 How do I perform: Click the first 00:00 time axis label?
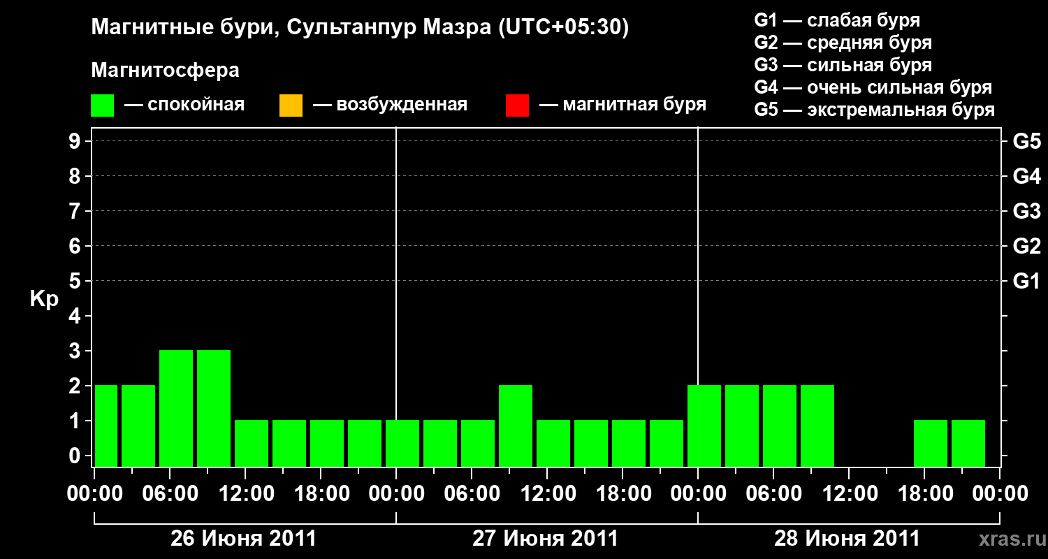click(x=94, y=493)
